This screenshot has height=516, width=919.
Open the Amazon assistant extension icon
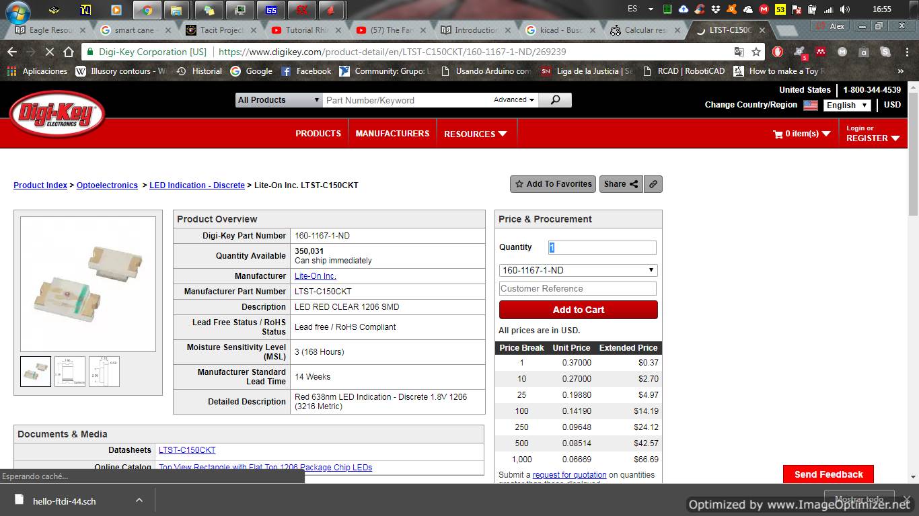click(x=864, y=52)
